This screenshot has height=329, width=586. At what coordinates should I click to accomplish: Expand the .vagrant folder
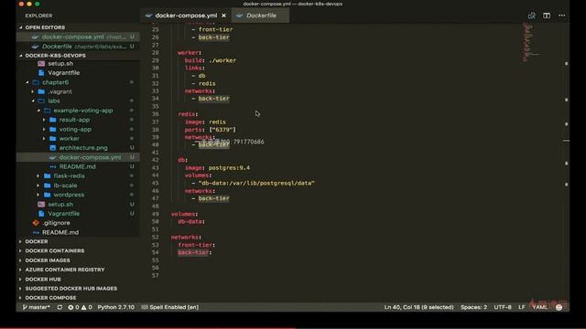[x=60, y=91]
